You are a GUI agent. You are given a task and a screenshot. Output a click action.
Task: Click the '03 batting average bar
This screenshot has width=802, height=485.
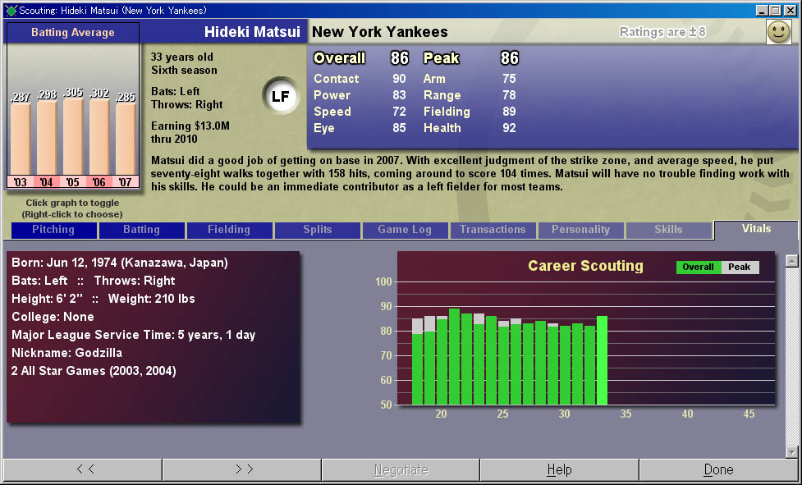[x=21, y=139]
